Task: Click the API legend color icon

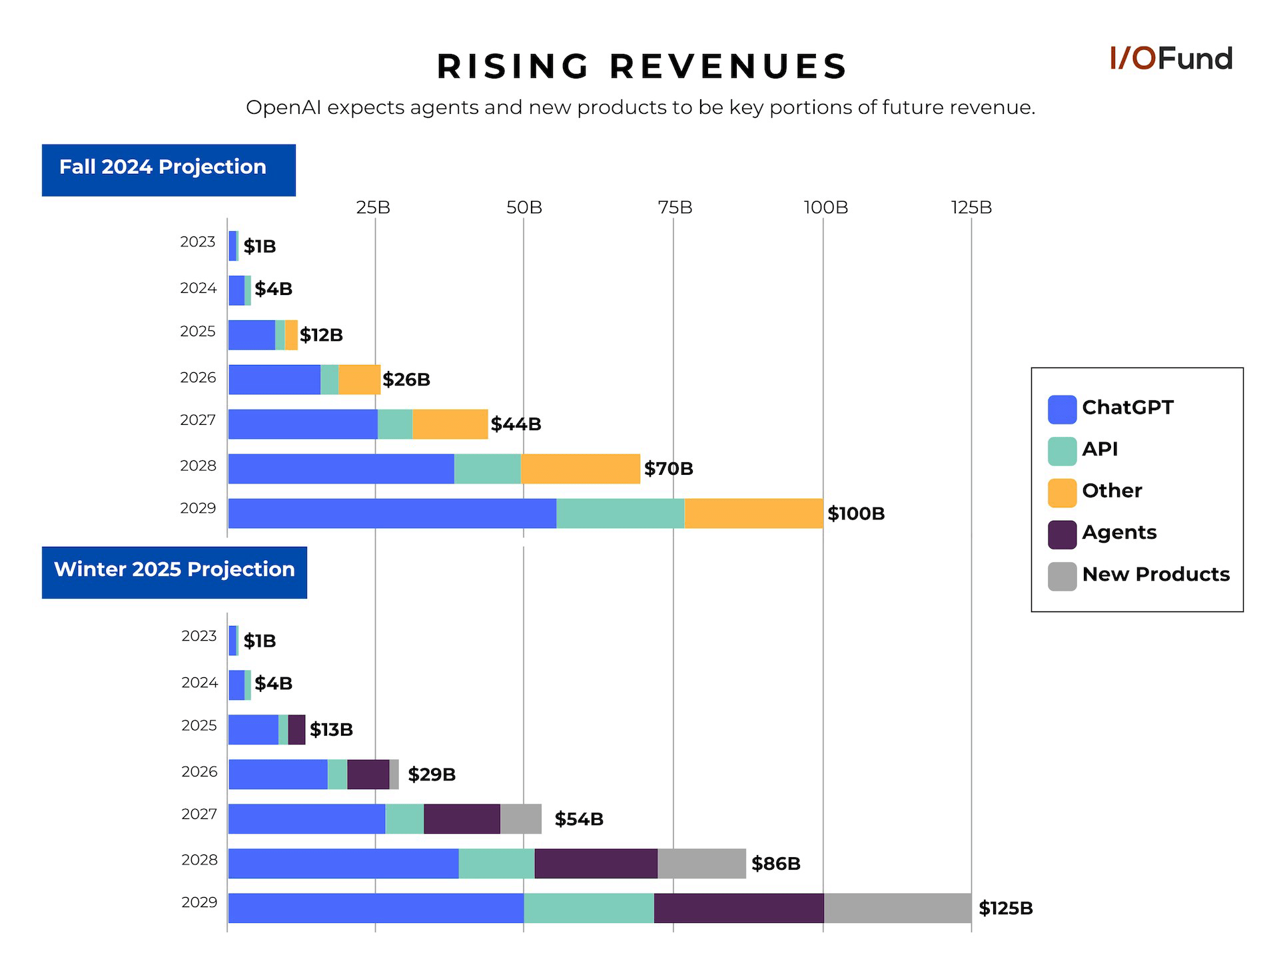Action: coord(1062,450)
